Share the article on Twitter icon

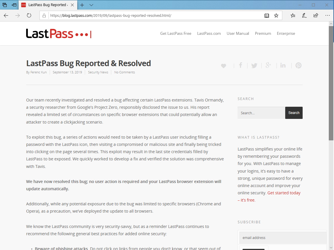tap(254, 66)
